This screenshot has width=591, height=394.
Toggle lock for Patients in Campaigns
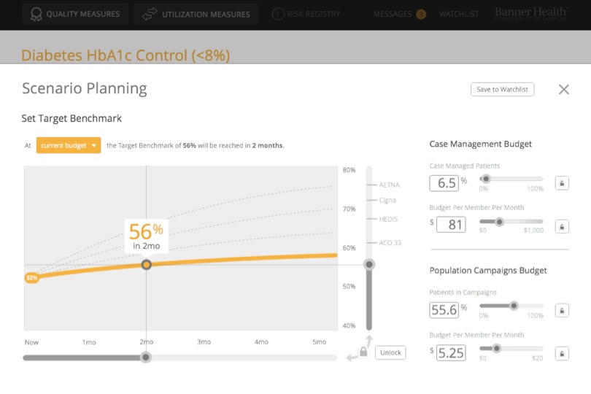pyautogui.click(x=561, y=310)
